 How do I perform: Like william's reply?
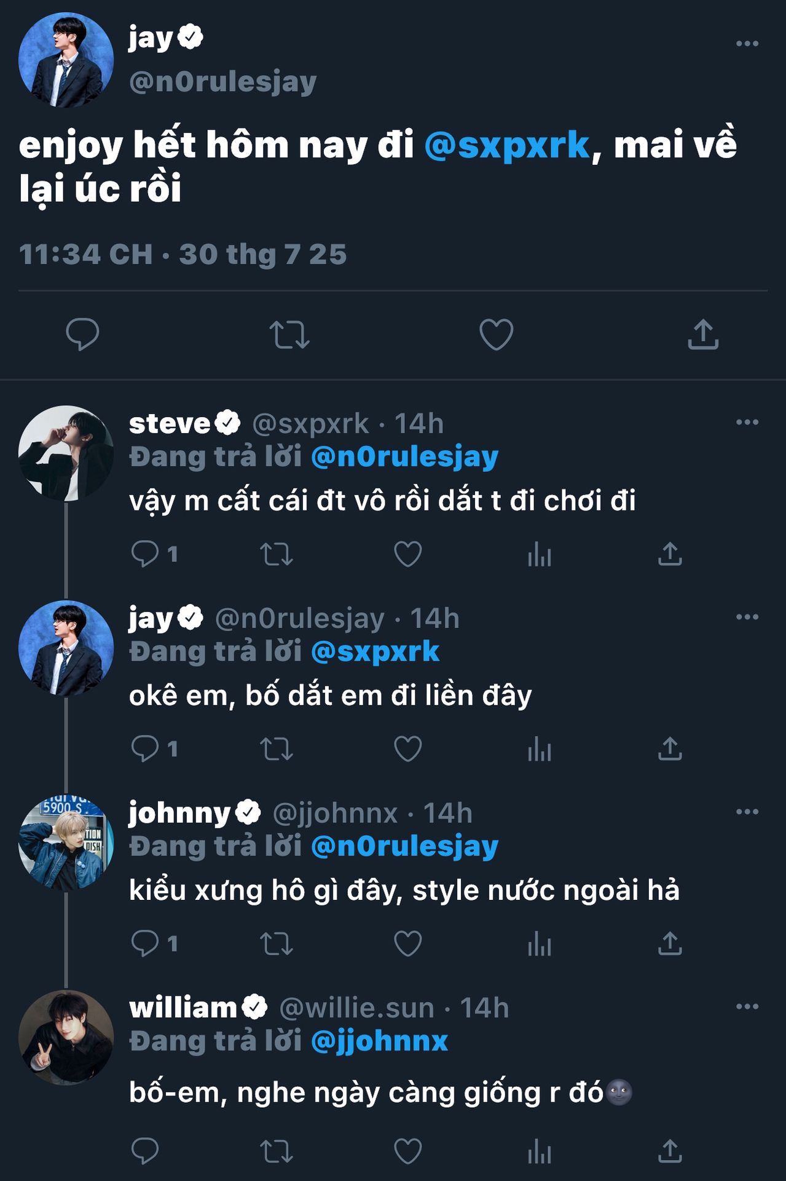tap(408, 1151)
